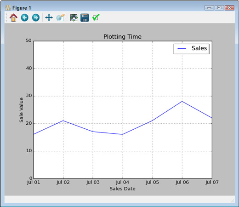This screenshot has height=207, width=239.
Task: Open Configure subplots dialog
Action: click(x=74, y=17)
